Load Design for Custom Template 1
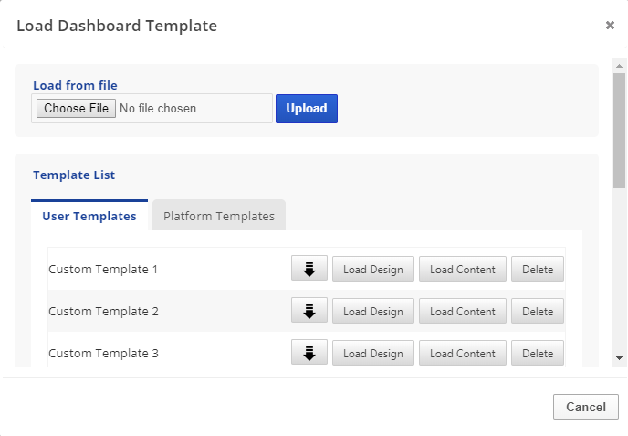 pos(372,269)
